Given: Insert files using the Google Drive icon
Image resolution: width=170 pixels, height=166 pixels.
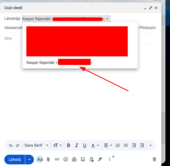Looking at the screenshot, I should (x=74, y=159).
